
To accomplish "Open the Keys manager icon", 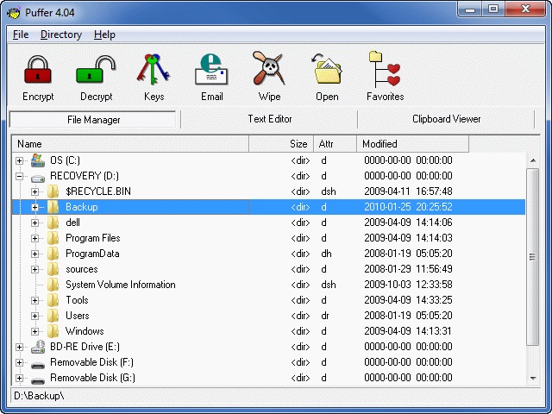I will click(154, 70).
